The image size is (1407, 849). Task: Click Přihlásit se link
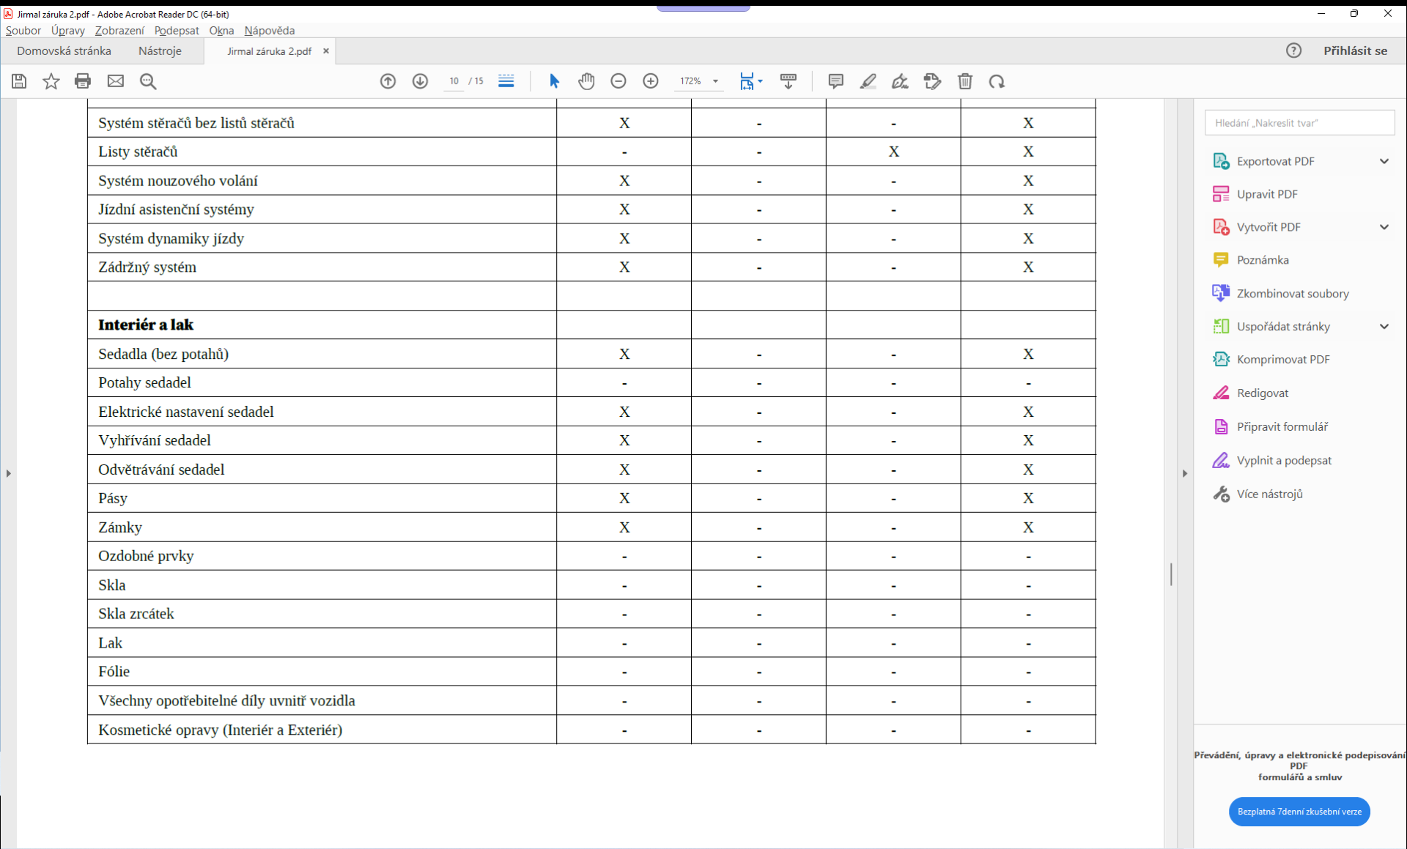tap(1354, 51)
